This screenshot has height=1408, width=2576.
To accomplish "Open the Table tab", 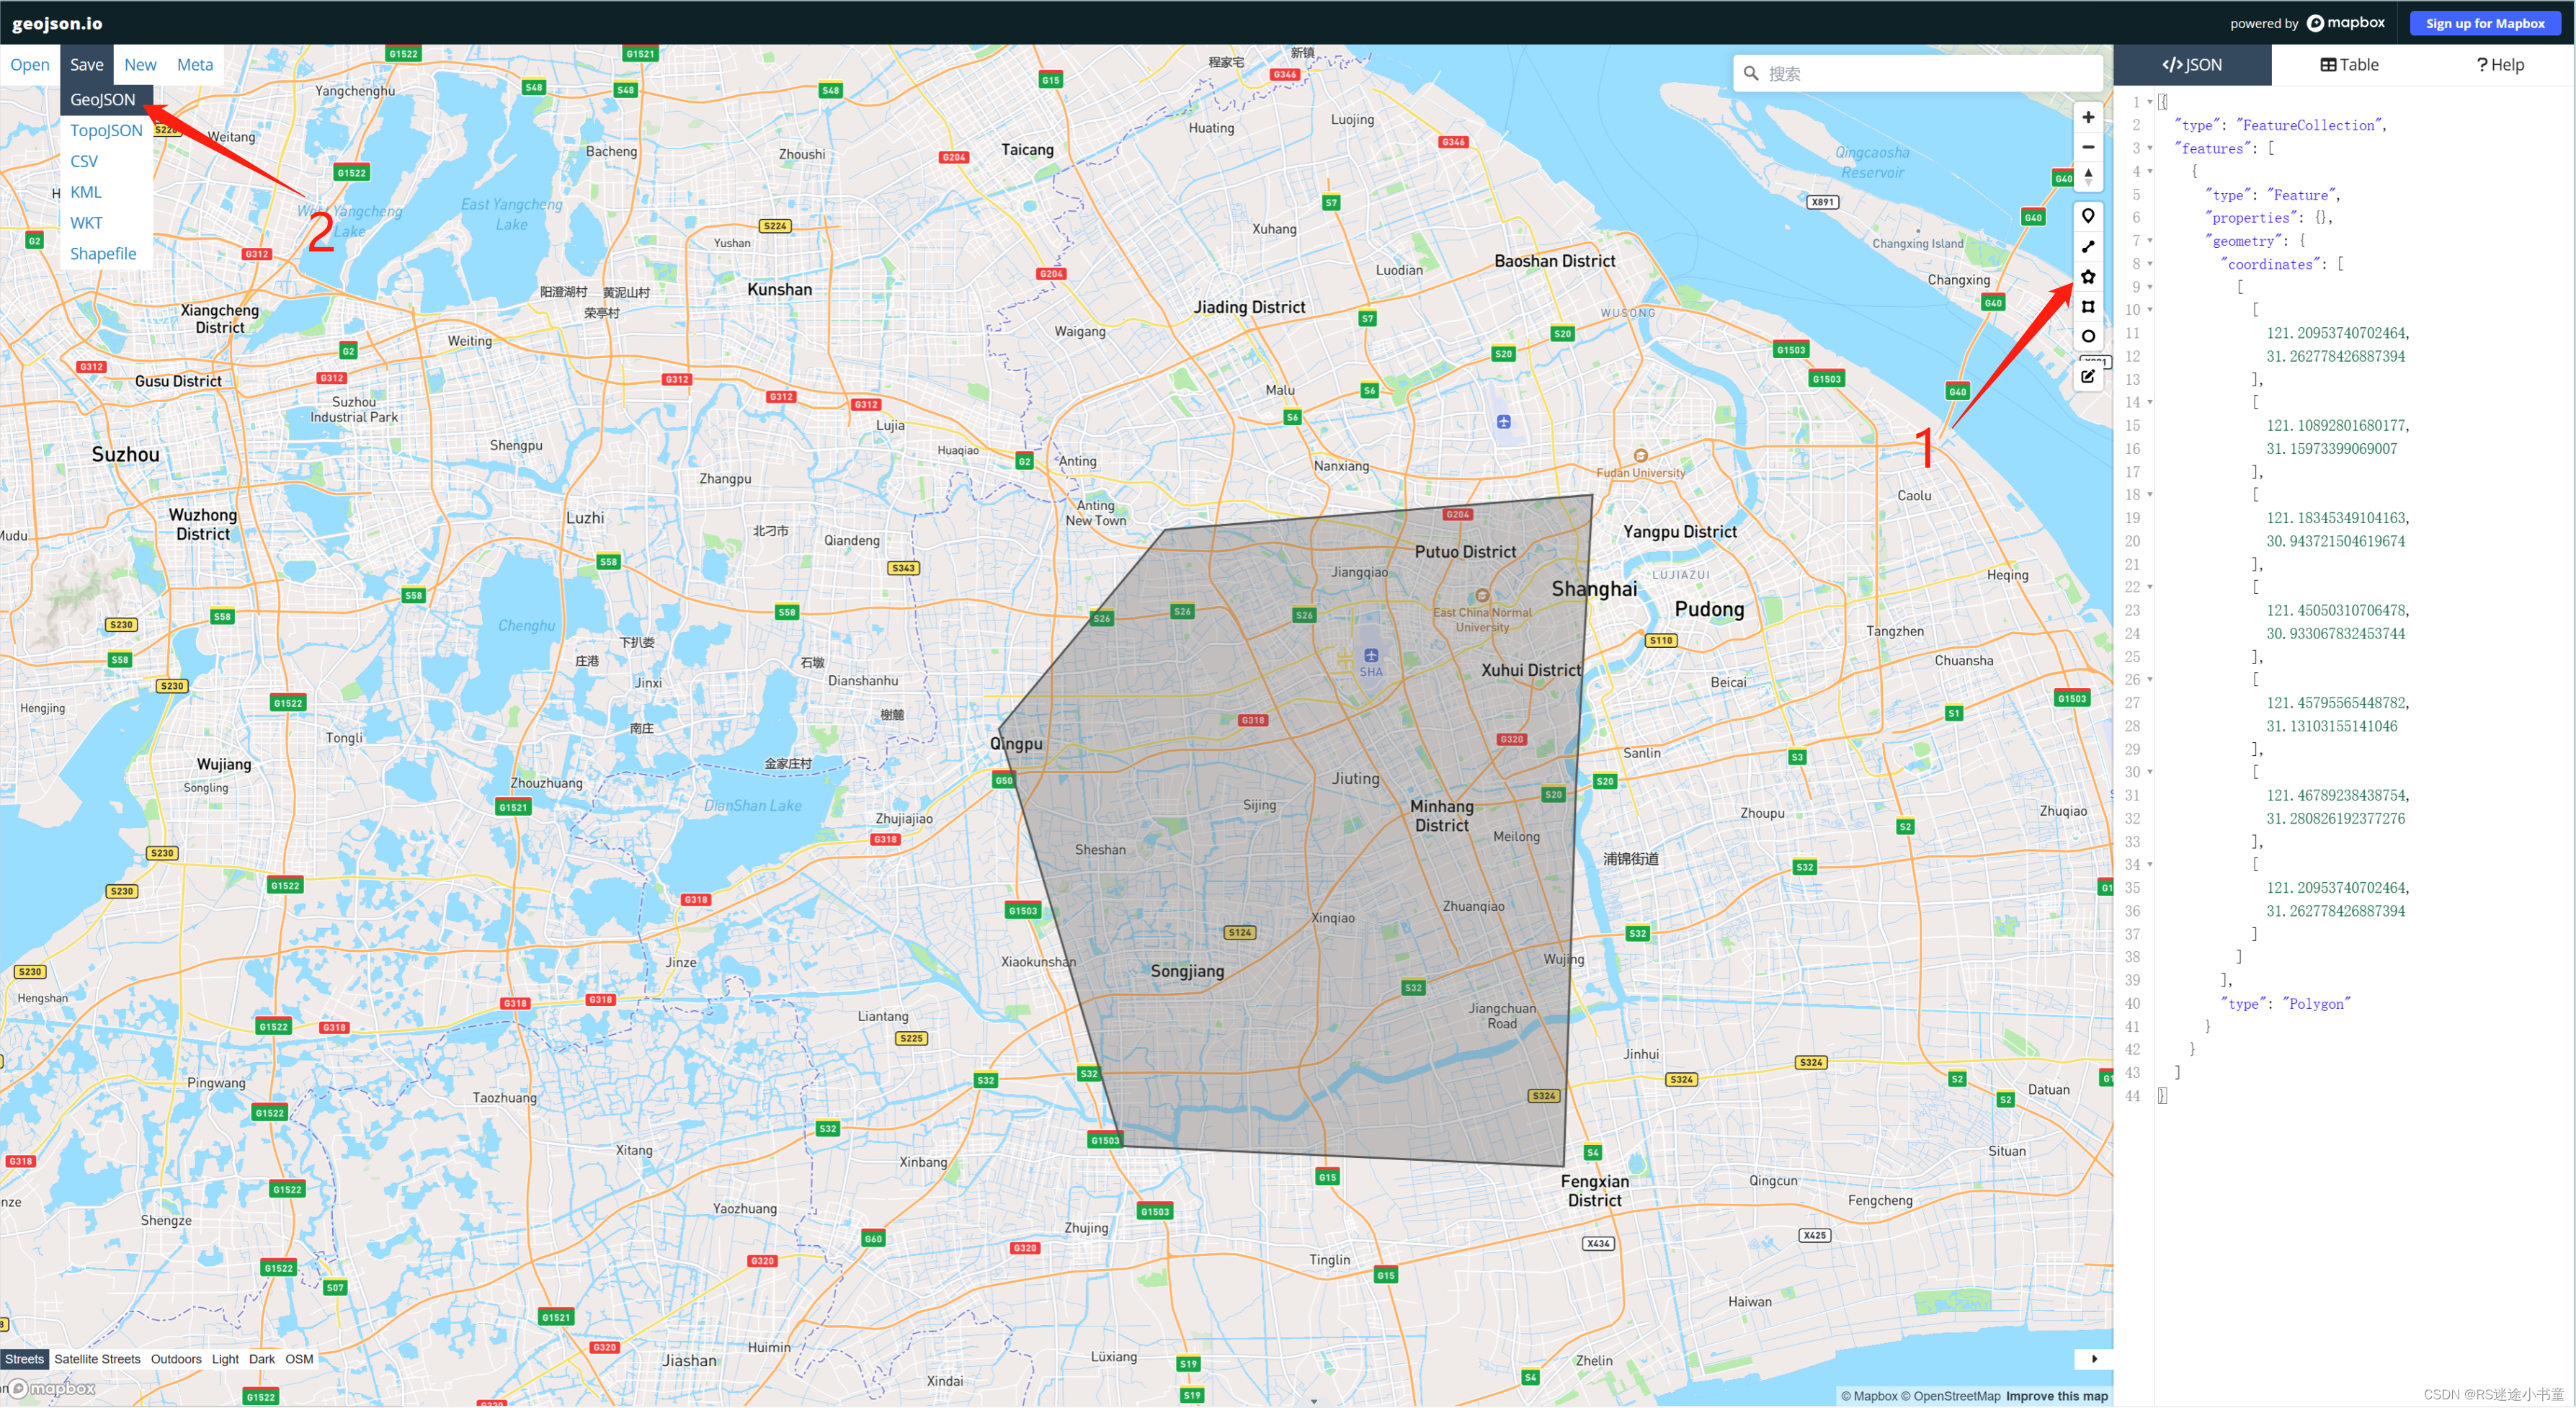I will coord(2349,65).
